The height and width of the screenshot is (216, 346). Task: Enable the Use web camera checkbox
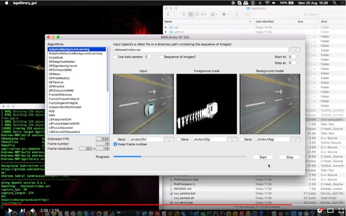click(115, 57)
